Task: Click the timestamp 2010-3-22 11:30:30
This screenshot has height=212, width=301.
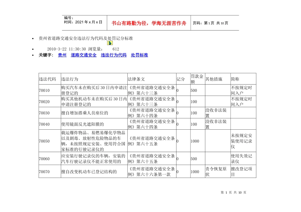Action: coord(67,49)
